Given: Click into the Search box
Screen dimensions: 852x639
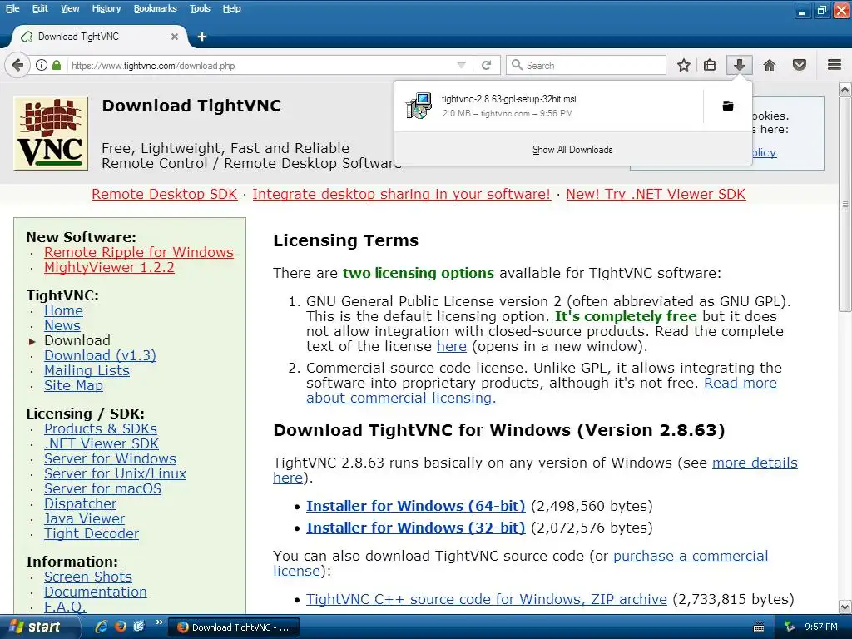Looking at the screenshot, I should (586, 65).
